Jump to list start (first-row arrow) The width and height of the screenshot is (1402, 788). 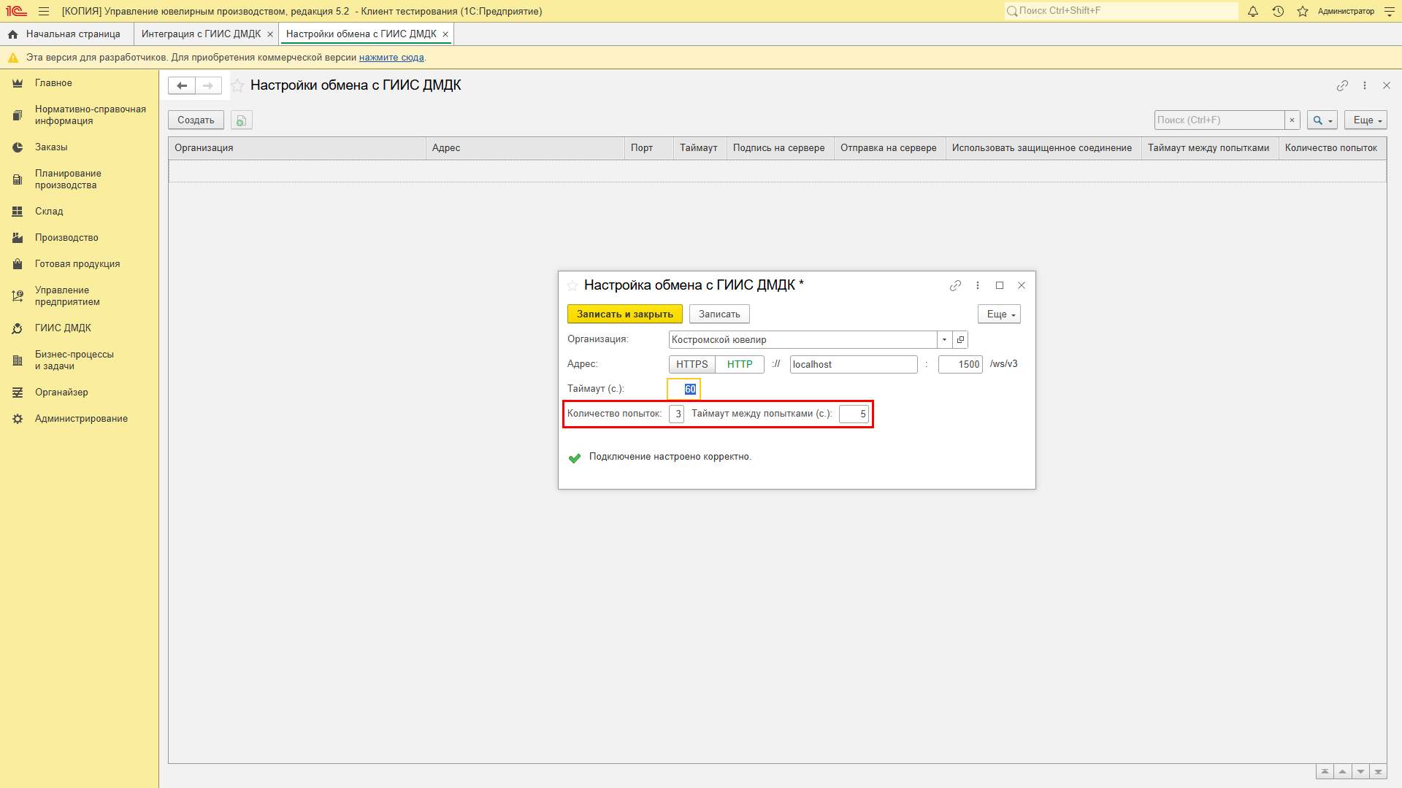[x=1325, y=771]
